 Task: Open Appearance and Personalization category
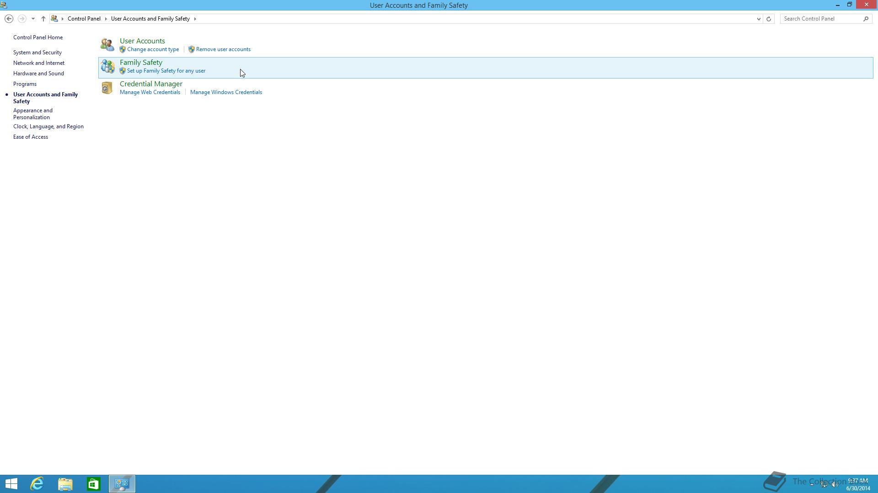click(x=33, y=114)
